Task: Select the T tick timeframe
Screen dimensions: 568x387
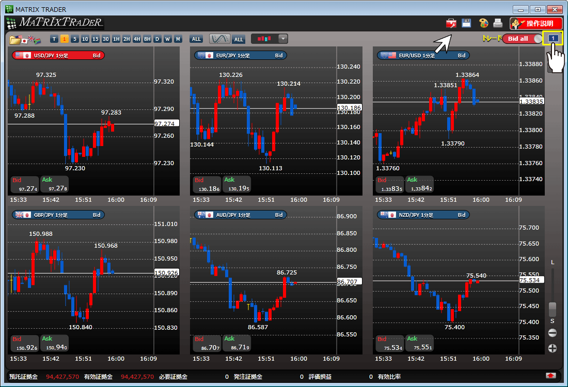Action: (x=54, y=39)
